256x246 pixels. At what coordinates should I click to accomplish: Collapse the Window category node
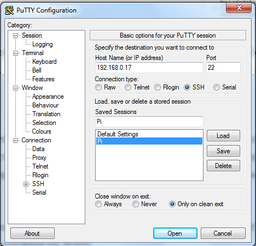16,88
